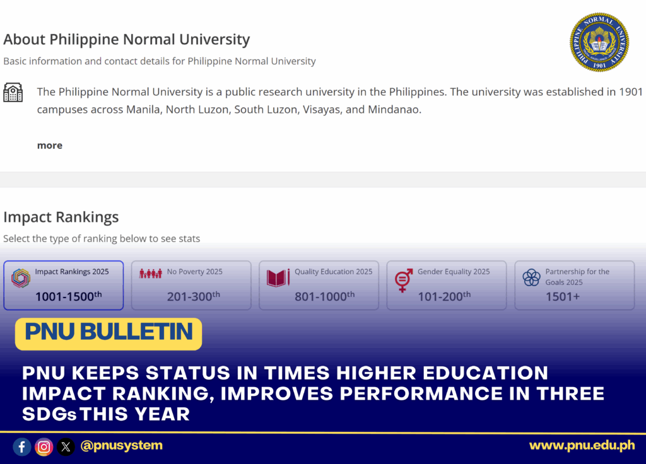Click the Partnership for the Goals flower icon
This screenshot has height=464, width=646.
coord(532,277)
